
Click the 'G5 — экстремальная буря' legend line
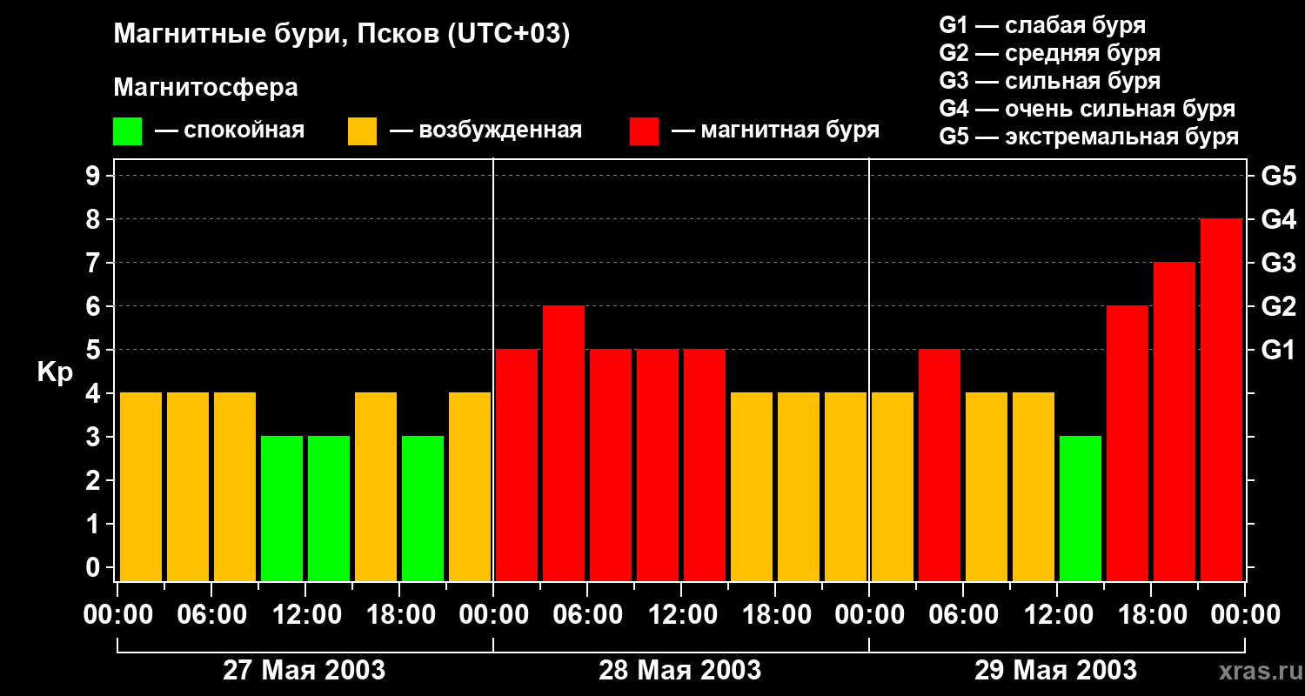point(1088,137)
